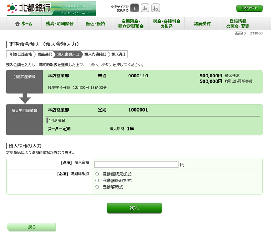Select 自動解約式 radio option

(x=97, y=187)
